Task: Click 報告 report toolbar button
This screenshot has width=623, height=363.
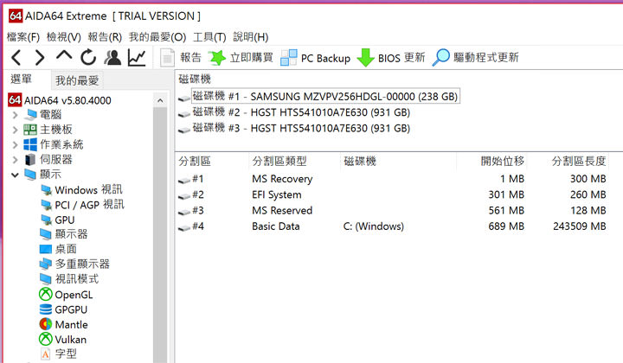Action: pos(182,58)
